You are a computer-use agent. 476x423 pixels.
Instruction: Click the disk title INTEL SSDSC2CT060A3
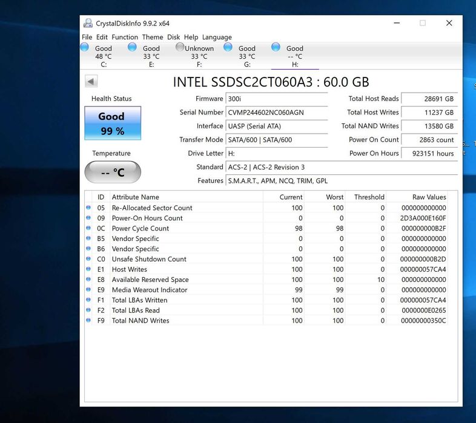(x=243, y=82)
